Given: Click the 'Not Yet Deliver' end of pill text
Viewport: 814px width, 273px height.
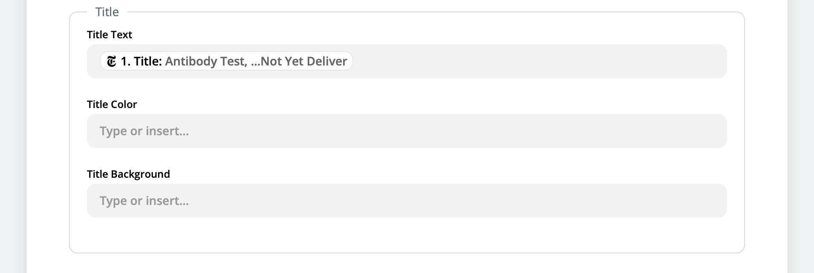Looking at the screenshot, I should pos(304,61).
